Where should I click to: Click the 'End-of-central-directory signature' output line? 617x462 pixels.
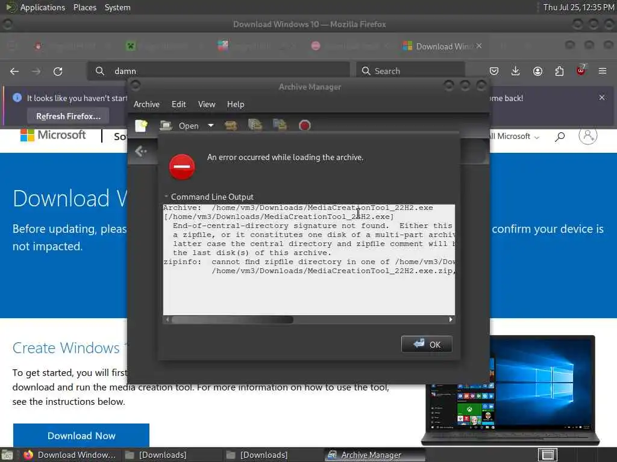coord(313,226)
